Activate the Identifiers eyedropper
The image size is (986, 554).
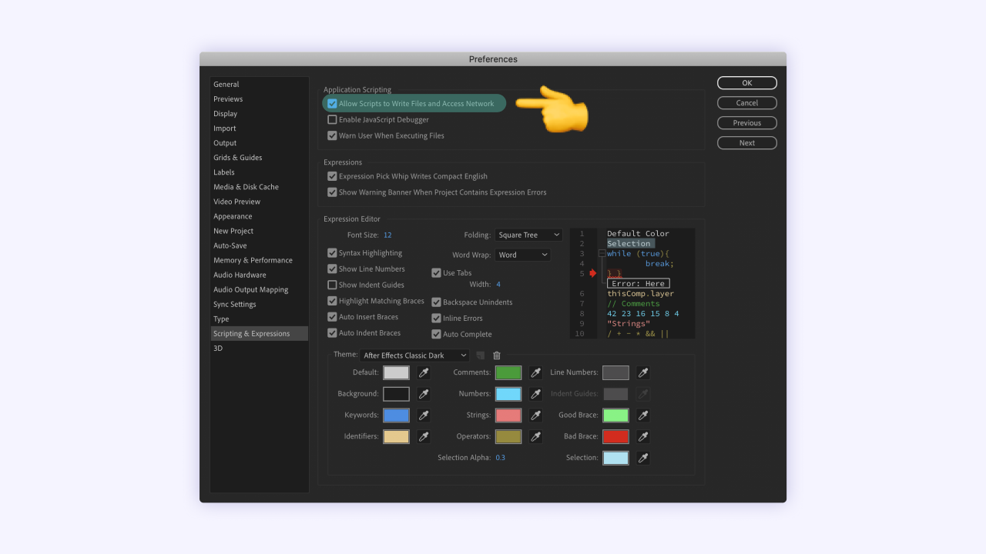tap(424, 436)
